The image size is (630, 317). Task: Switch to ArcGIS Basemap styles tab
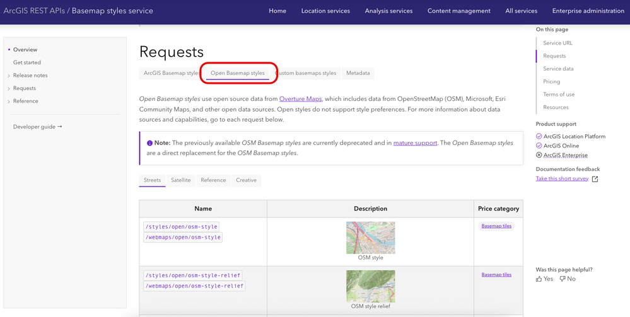pyautogui.click(x=172, y=73)
